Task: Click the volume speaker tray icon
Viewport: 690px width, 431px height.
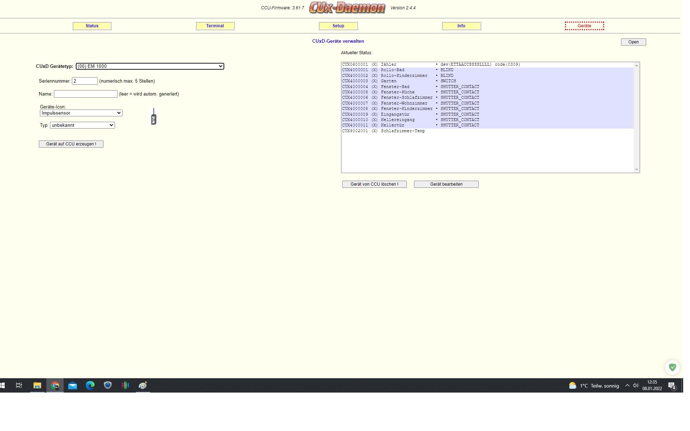Action: coord(635,385)
